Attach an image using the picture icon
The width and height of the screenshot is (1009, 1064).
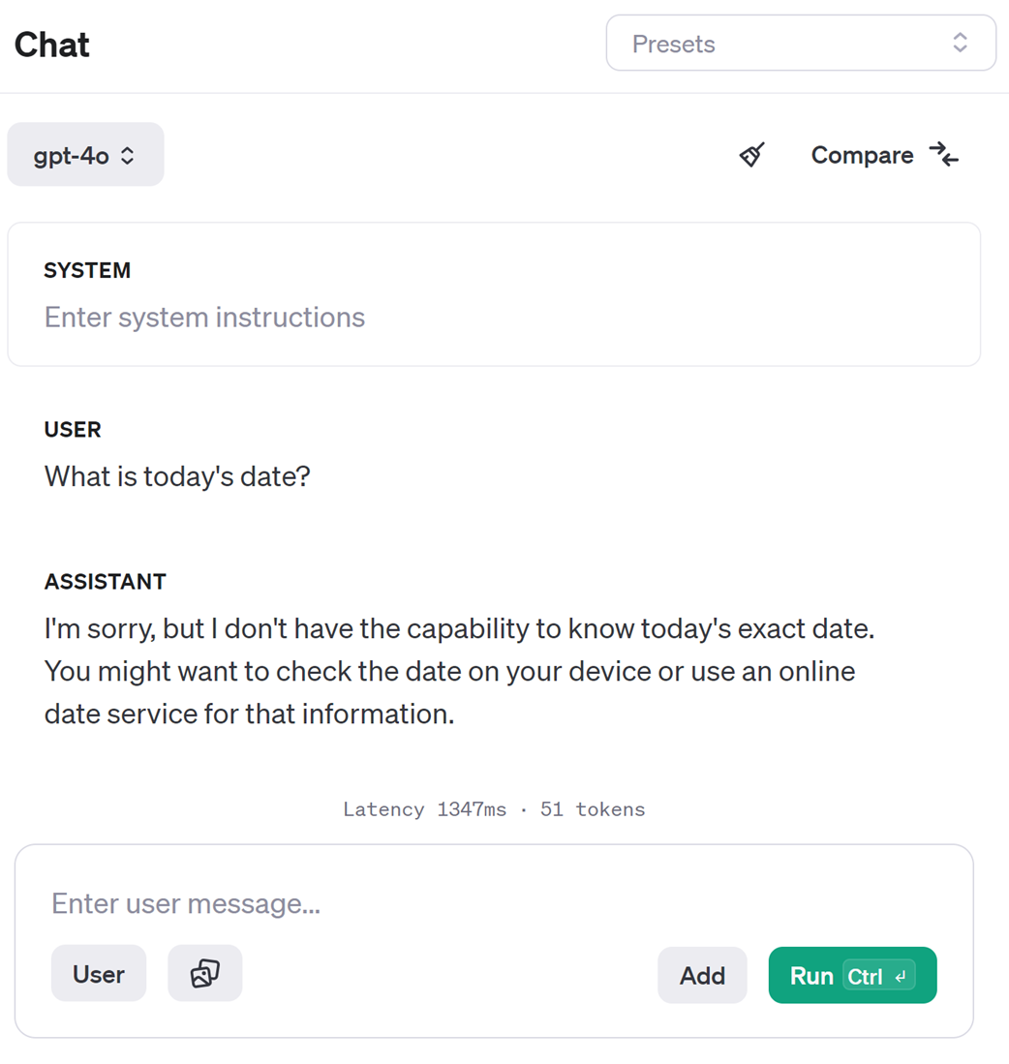(205, 973)
